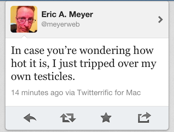
Task: Open the "Twitterrific for Mac" source link
Action: [x=109, y=93]
